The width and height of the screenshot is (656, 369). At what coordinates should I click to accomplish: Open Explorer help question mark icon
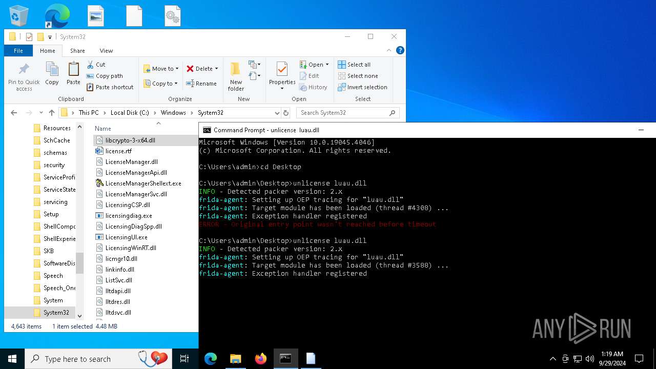(x=400, y=50)
